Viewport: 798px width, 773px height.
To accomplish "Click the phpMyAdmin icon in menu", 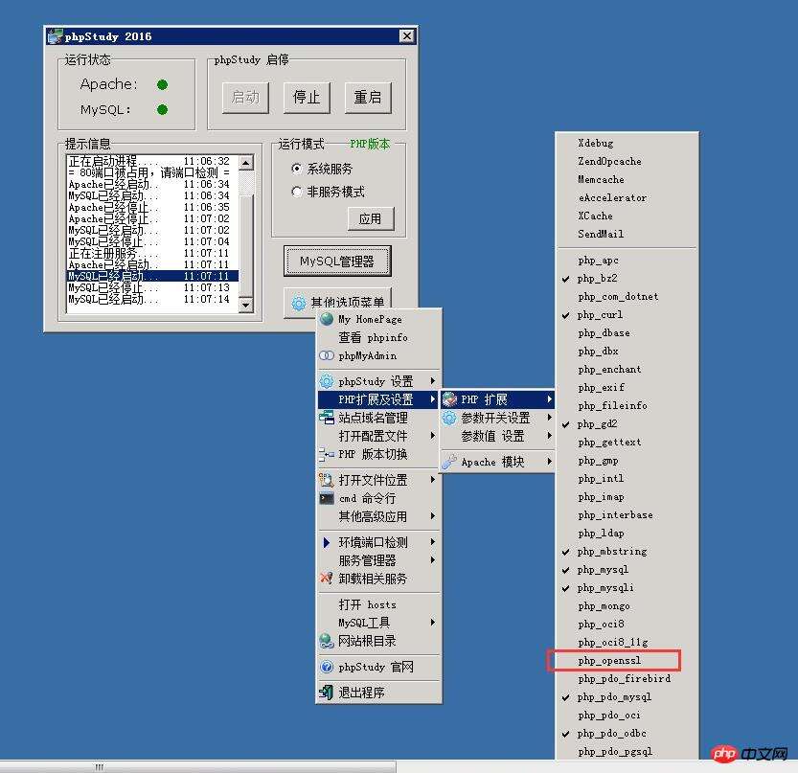I will point(327,355).
